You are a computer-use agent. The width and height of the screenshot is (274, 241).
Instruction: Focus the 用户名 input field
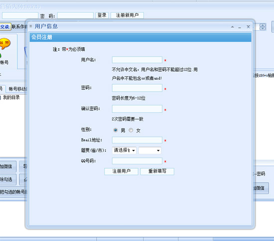click(137, 60)
